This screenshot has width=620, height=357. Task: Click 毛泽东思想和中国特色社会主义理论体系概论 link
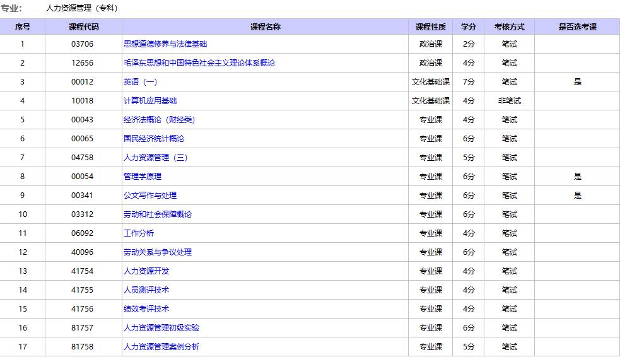tap(199, 63)
